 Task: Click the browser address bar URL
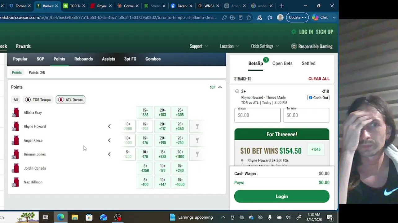pos(108,18)
